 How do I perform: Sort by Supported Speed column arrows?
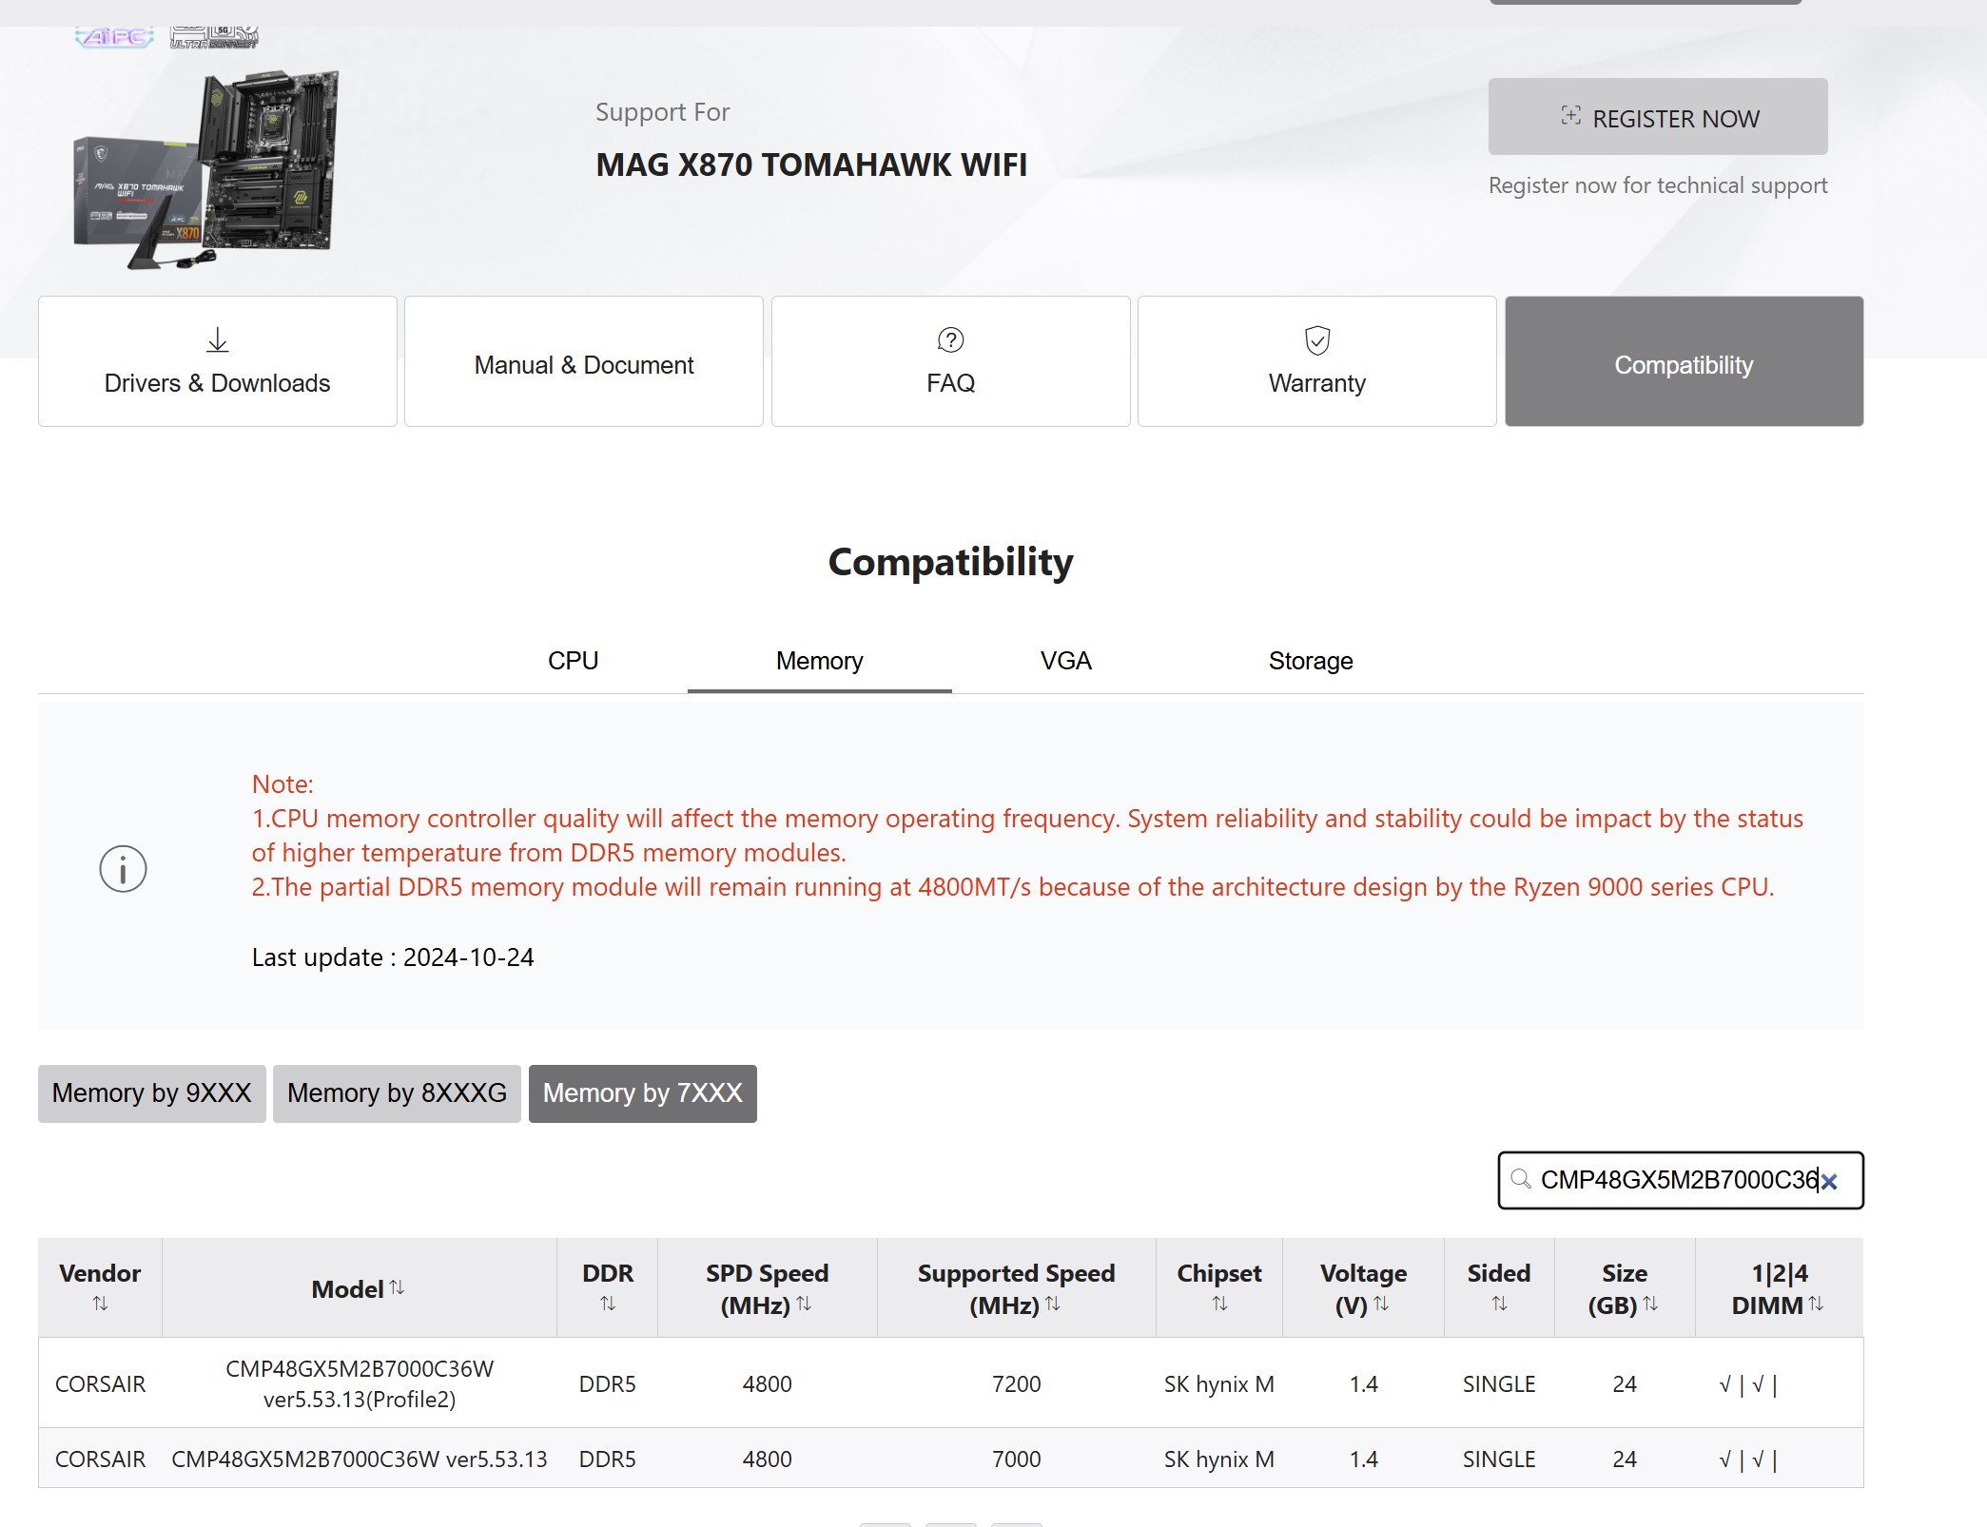pos(1053,1304)
